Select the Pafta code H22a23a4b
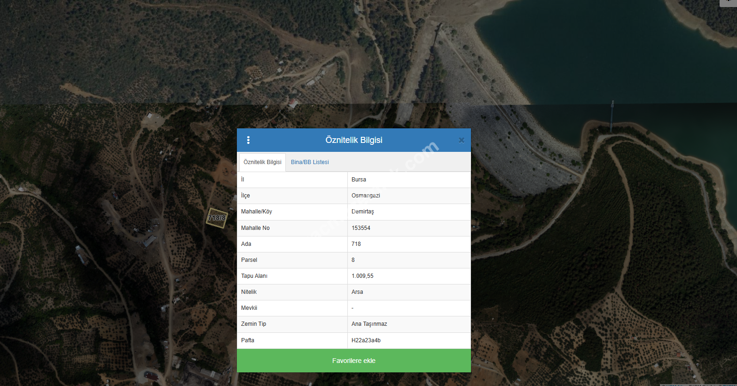737x386 pixels. [x=366, y=340]
